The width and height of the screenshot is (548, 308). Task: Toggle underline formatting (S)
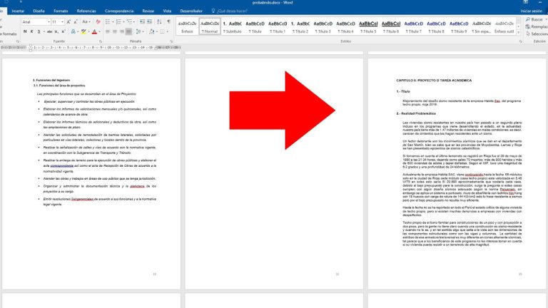pos(39,31)
